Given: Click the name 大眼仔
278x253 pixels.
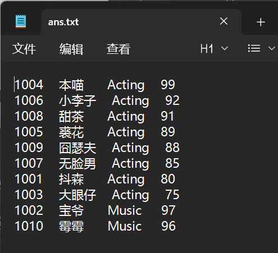Looking at the screenshot, I should (x=78, y=195).
